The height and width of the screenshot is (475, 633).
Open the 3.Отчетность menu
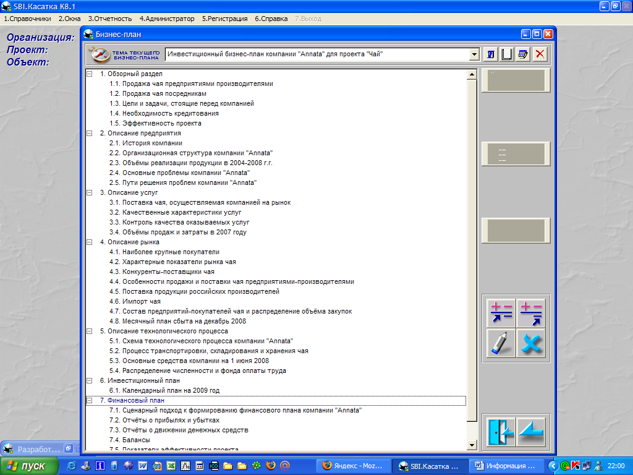point(110,19)
